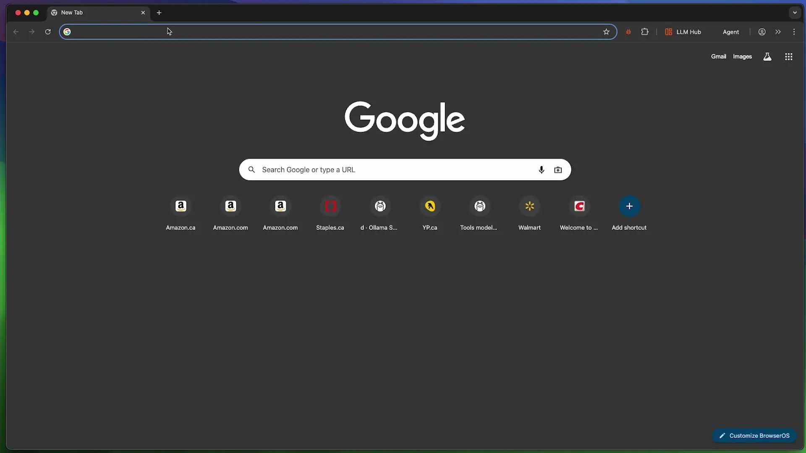
Task: Open Gmail link
Action: click(718, 57)
